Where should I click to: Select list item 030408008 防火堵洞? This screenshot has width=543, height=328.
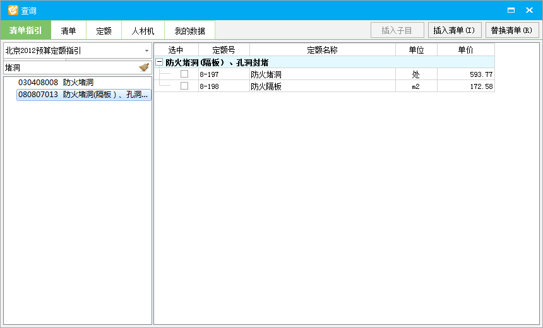(x=56, y=83)
